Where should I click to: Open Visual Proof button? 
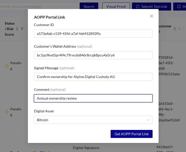tap(116, 7)
